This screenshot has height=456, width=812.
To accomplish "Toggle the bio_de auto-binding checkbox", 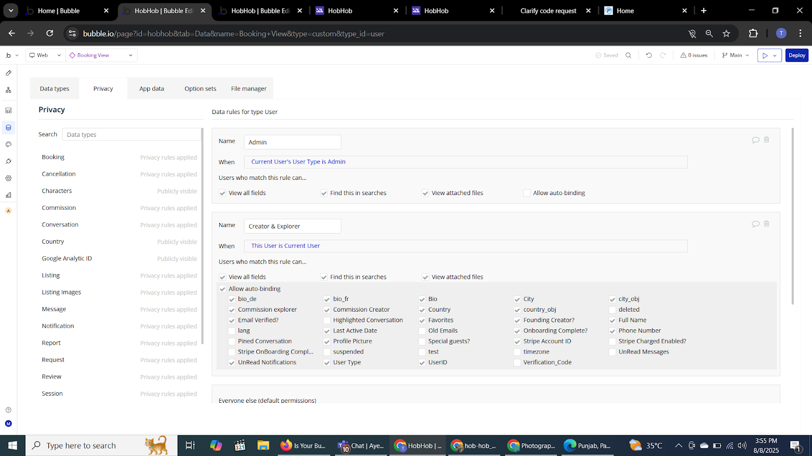I will (232, 299).
